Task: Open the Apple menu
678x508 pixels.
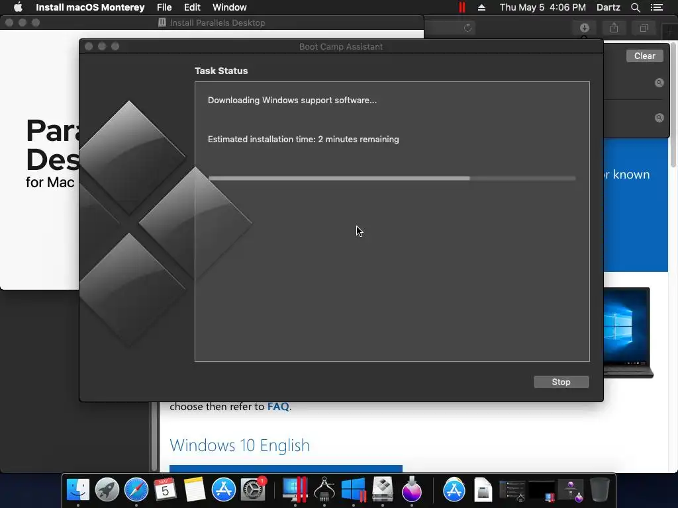Action: 18,7
